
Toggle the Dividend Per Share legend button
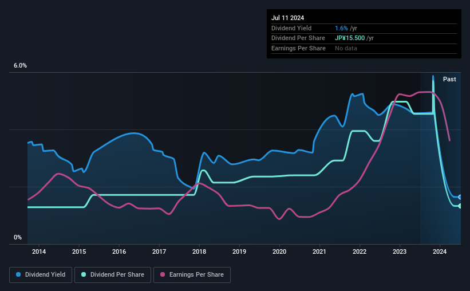113,275
